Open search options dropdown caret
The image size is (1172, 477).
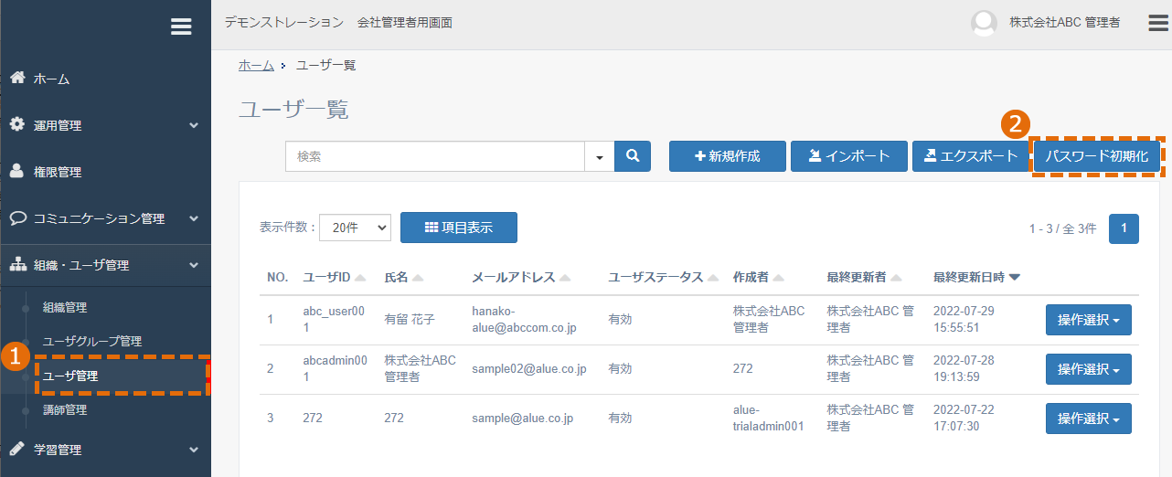pos(600,156)
